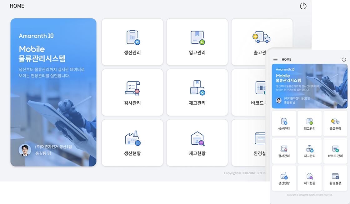Screen dimensions: 350x204
Task: Click the power icon in mobile header
Action: [344, 59]
